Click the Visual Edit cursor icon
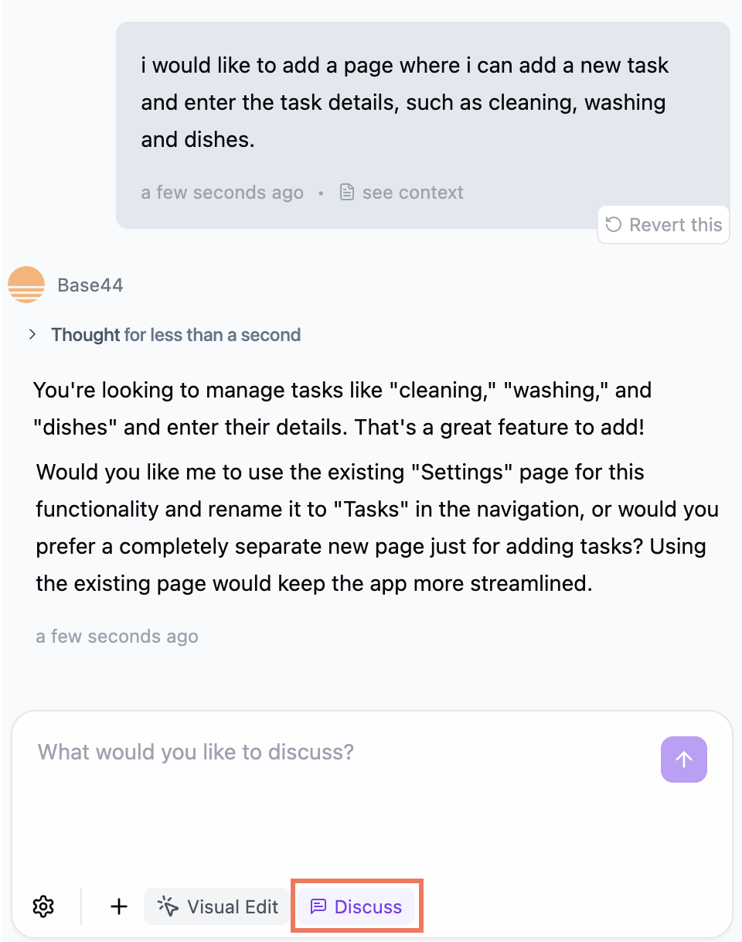The width and height of the screenshot is (742, 942). pos(168,906)
